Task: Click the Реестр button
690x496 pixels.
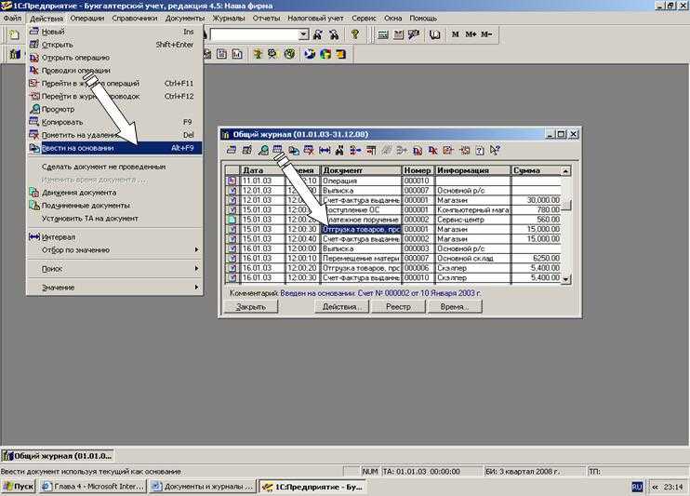Action: [398, 306]
